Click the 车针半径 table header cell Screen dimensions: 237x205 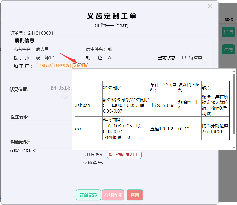pyautogui.click(x=163, y=87)
